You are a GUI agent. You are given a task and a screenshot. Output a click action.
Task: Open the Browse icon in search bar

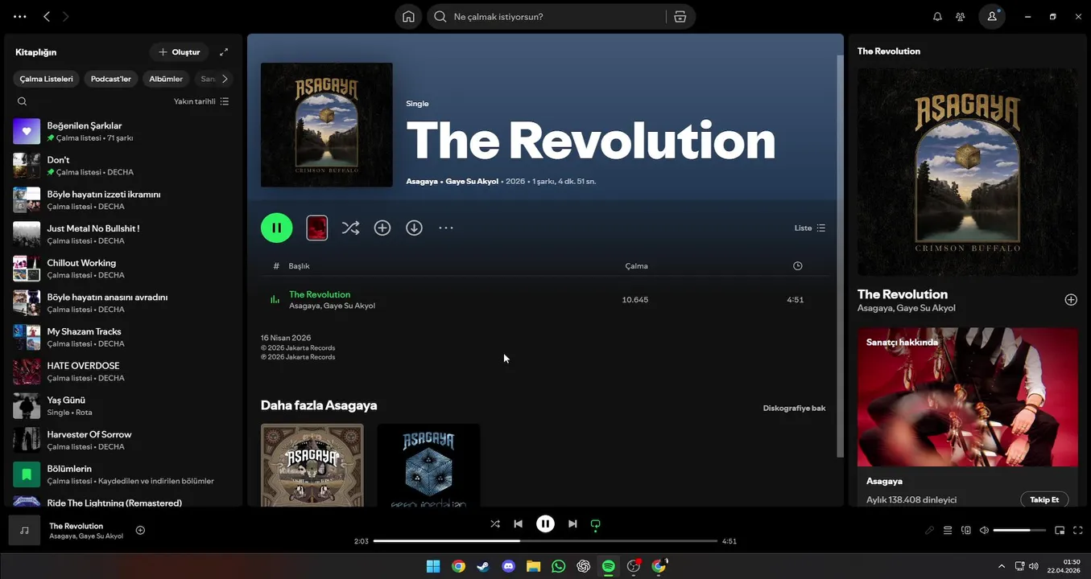pyautogui.click(x=680, y=16)
